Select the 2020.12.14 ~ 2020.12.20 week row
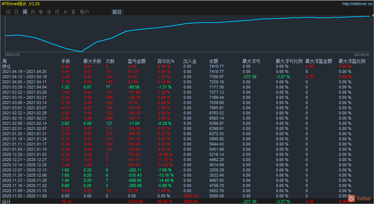This screenshot has height=204, width=374. point(24,165)
